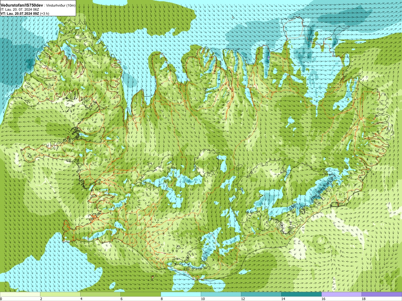The image size is (402, 301).
Task: Click the legend scale value '2'
Action: point(41,299)
